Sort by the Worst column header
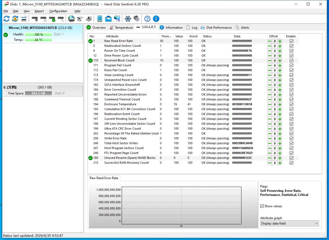 coord(194,36)
